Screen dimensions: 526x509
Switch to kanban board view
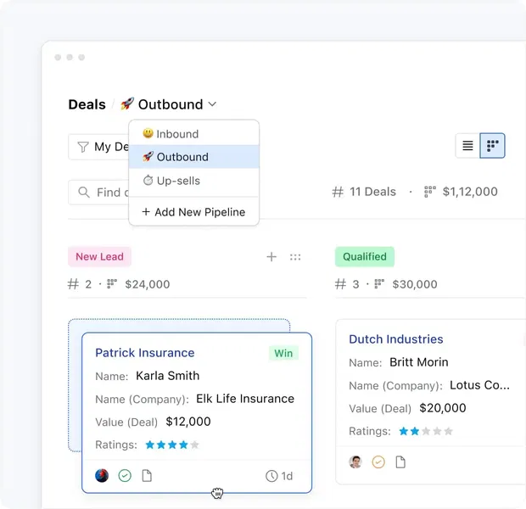pos(492,146)
